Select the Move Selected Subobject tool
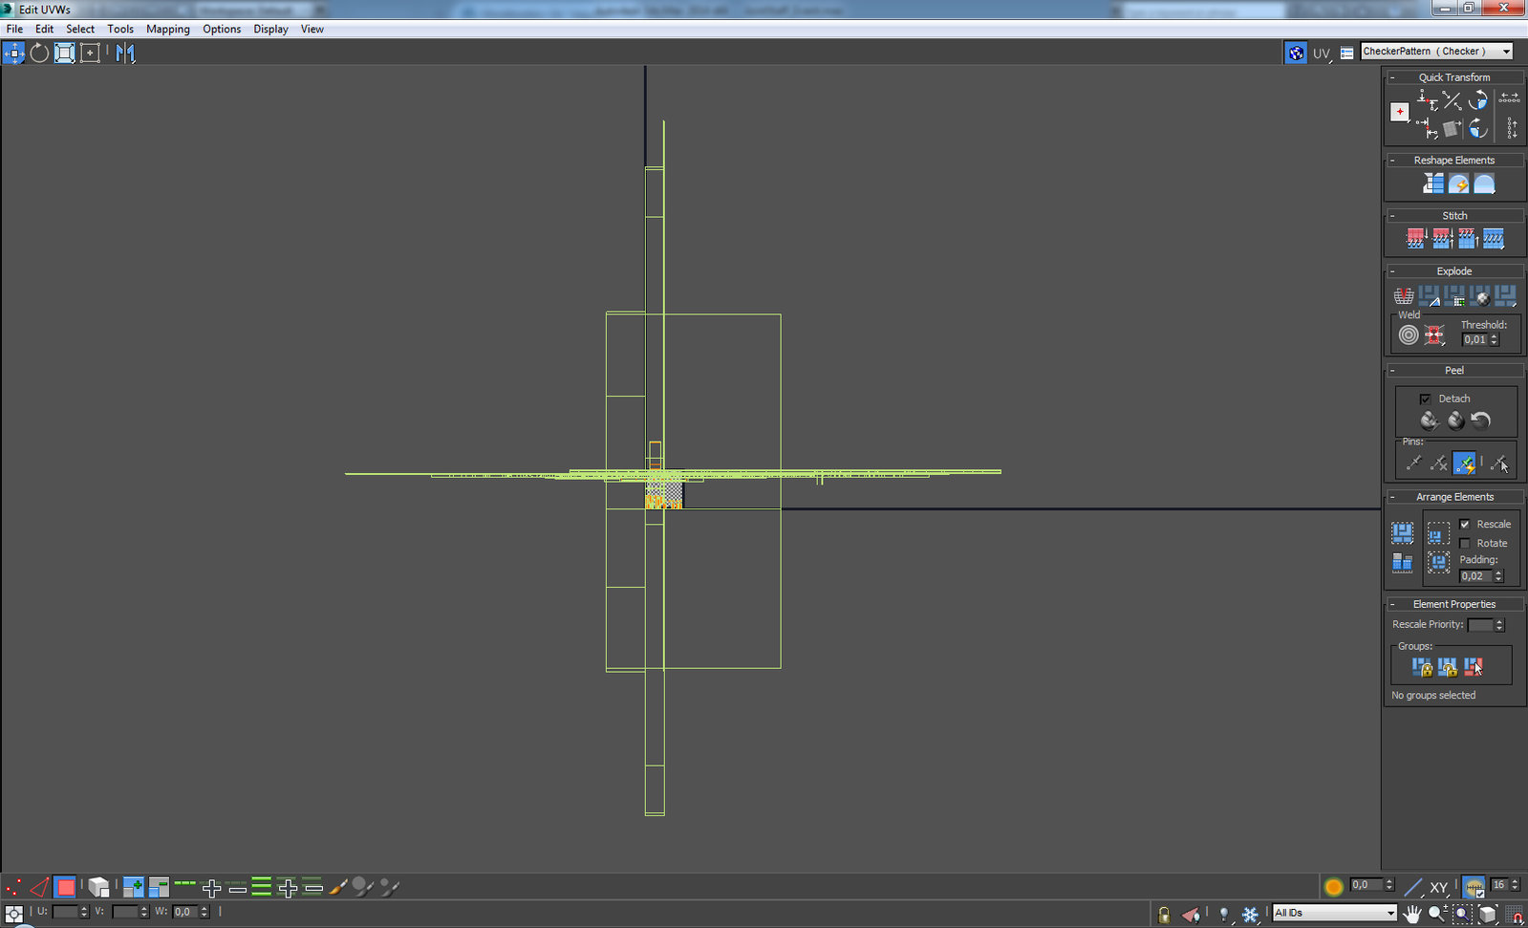 tap(13, 54)
